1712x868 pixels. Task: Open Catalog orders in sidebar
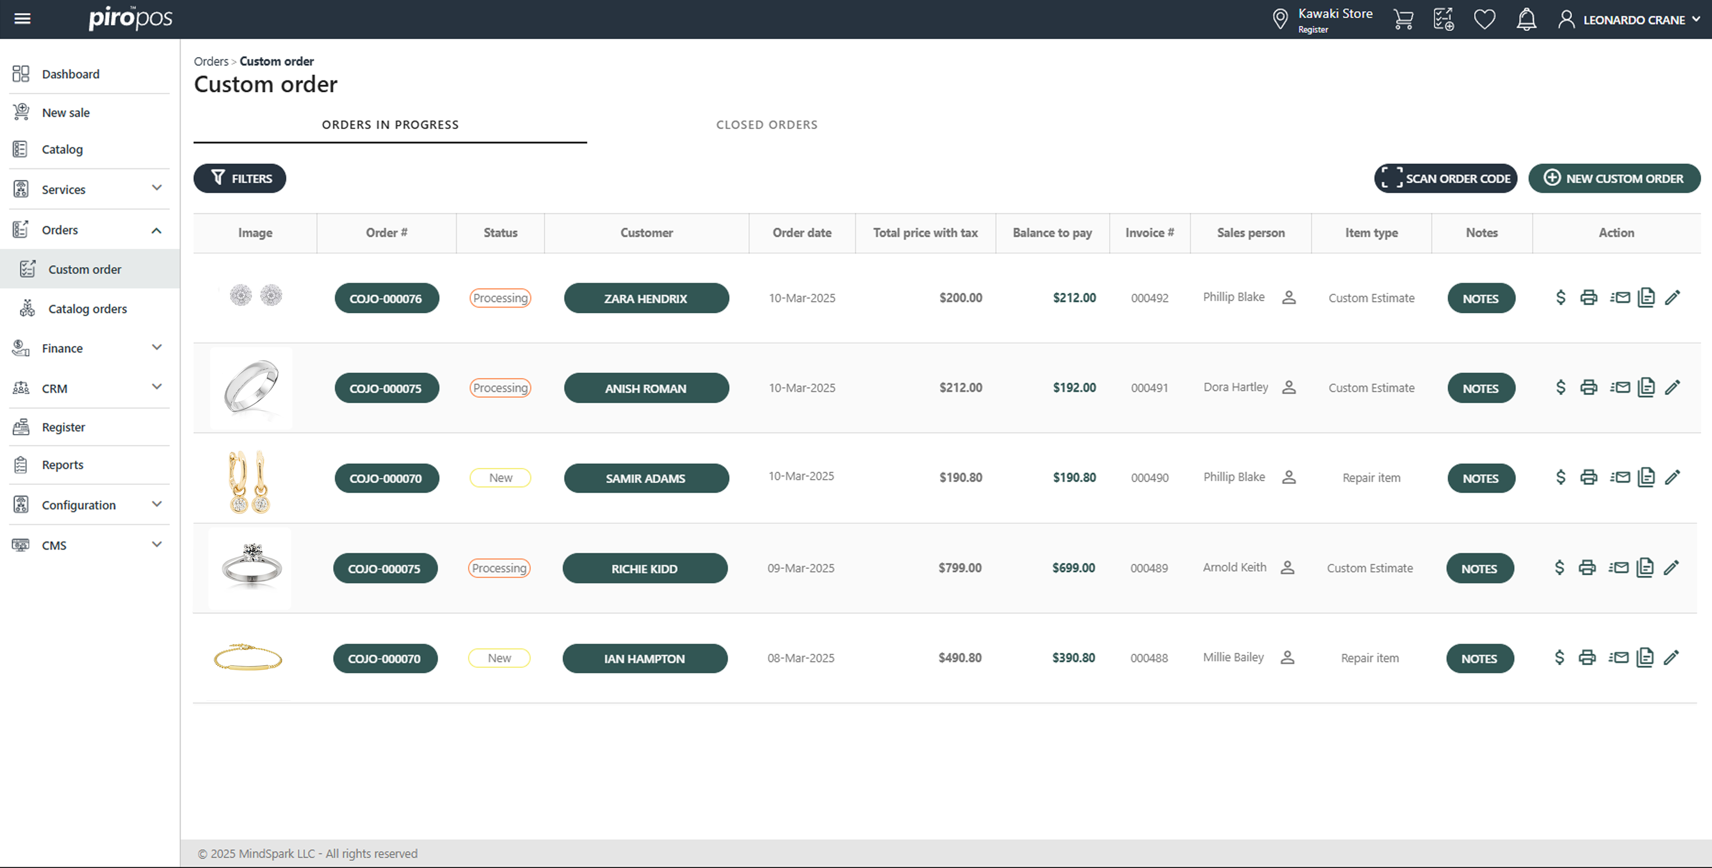(87, 309)
